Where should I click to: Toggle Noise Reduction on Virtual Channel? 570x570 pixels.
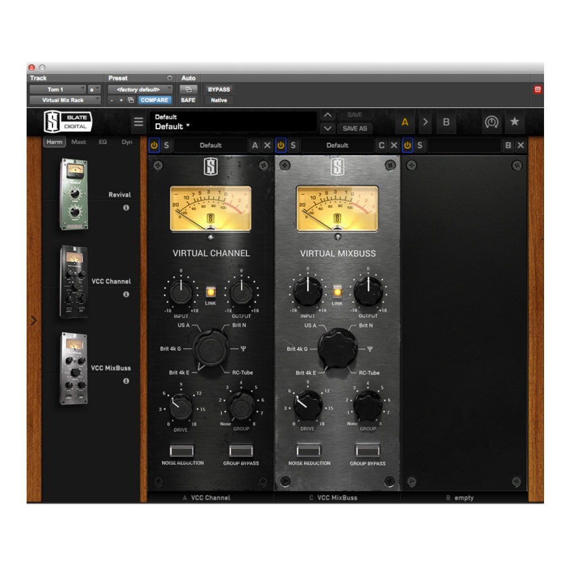point(182,451)
